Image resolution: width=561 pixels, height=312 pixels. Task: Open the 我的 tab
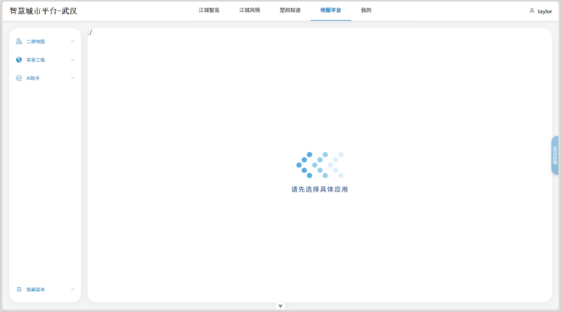click(x=366, y=10)
